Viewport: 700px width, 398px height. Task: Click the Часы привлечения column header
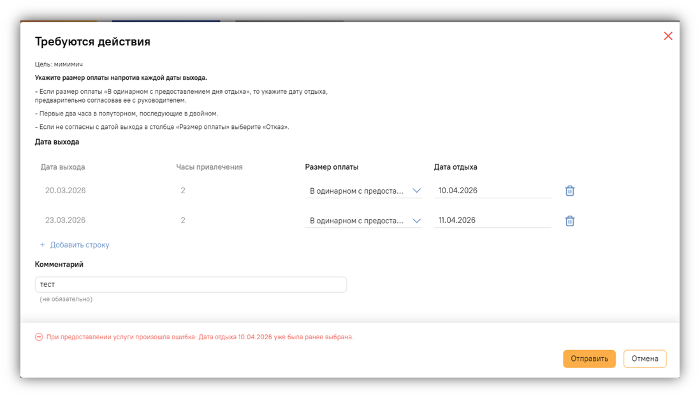click(209, 167)
